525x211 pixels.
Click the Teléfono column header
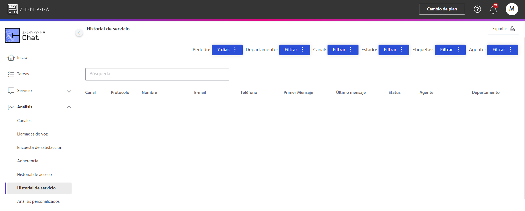[x=249, y=93]
